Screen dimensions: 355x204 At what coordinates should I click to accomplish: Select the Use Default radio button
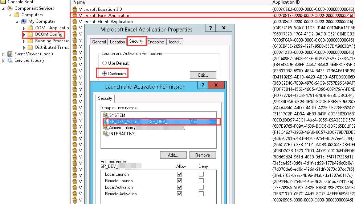tap(105, 63)
